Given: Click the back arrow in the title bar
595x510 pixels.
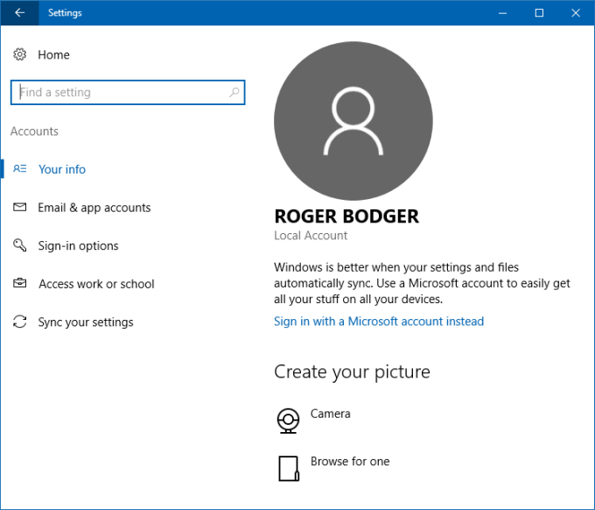Looking at the screenshot, I should coord(19,12).
